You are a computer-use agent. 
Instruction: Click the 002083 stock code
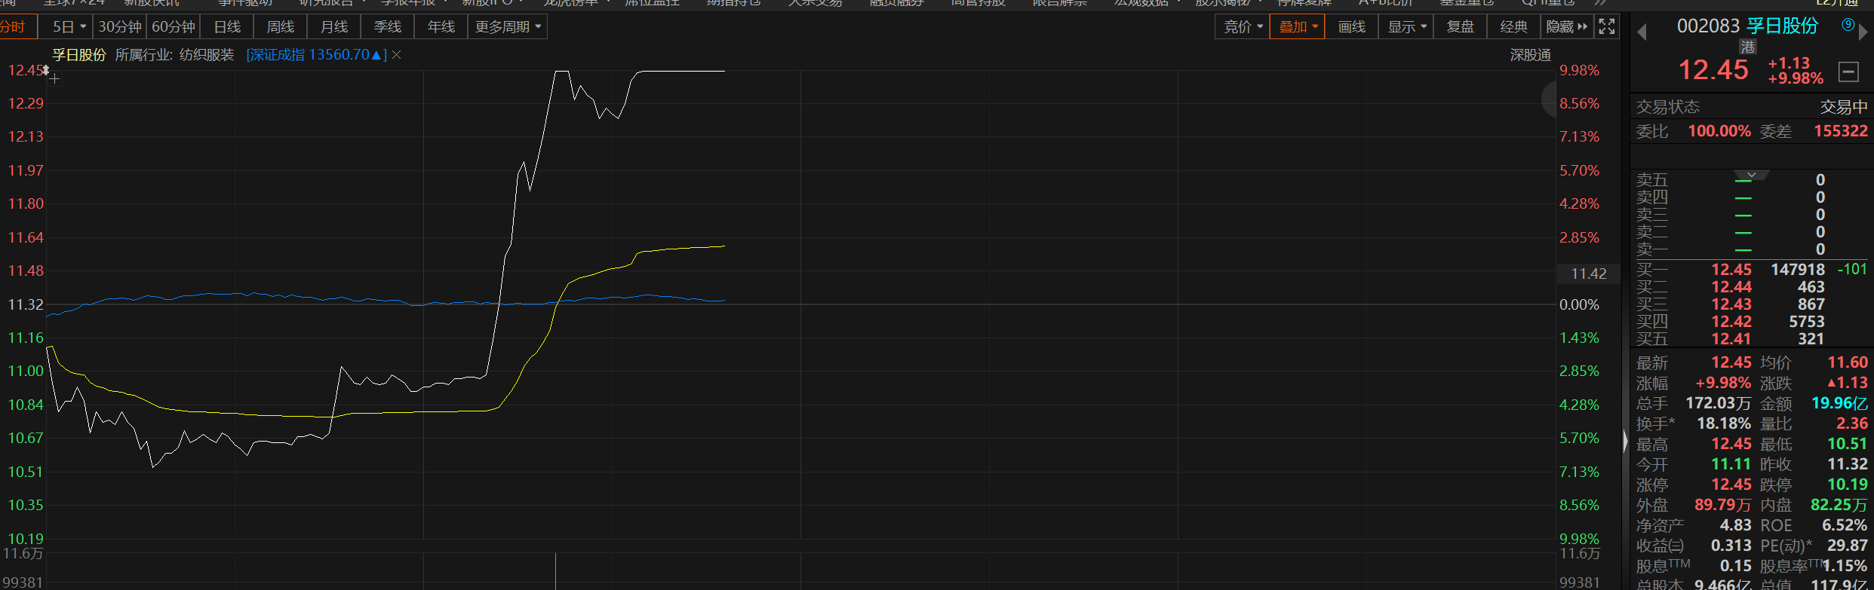1708,26
